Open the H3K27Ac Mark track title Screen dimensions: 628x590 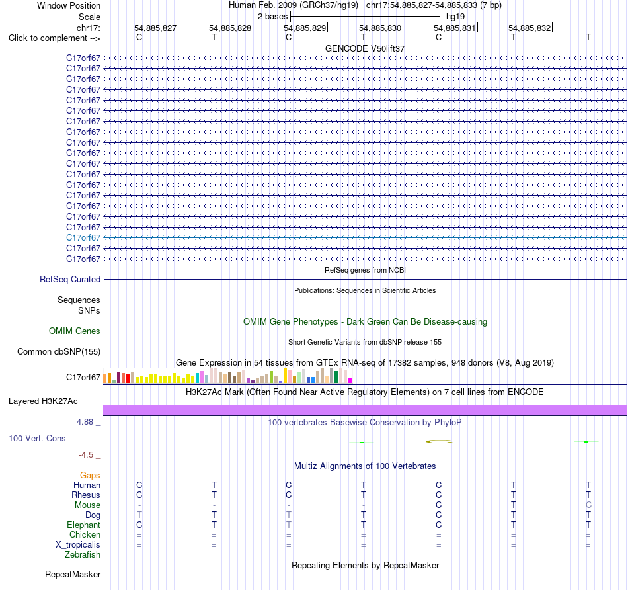point(365,392)
